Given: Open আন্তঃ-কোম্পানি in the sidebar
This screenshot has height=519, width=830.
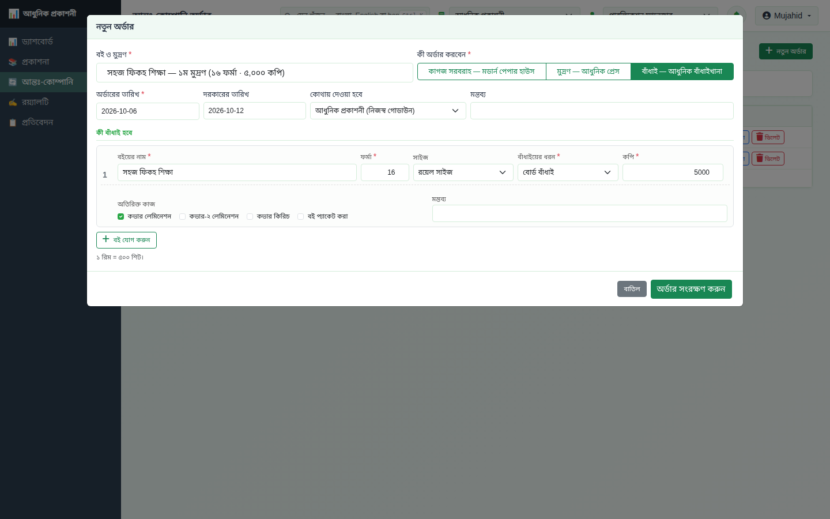Looking at the screenshot, I should click(x=60, y=82).
